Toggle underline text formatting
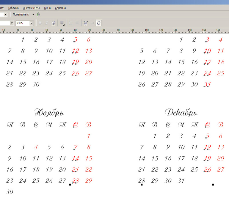This screenshot has width=229, height=207. click(x=53, y=23)
